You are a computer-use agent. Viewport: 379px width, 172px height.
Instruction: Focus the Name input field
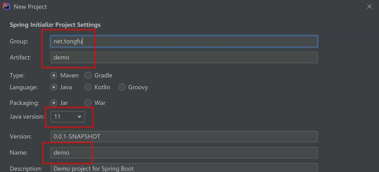click(184, 153)
